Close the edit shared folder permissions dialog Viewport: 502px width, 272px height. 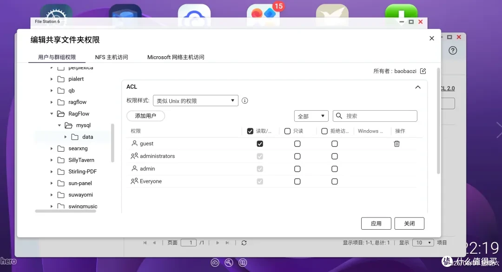[x=431, y=39]
